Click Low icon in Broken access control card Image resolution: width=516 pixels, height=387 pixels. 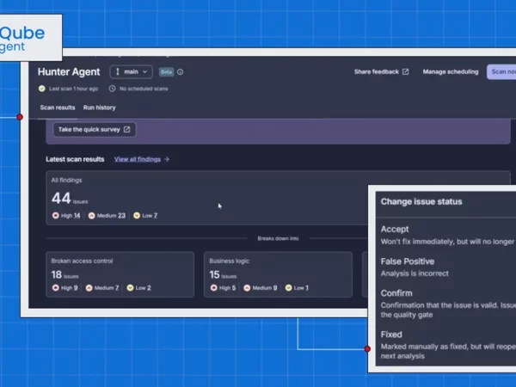click(x=130, y=288)
